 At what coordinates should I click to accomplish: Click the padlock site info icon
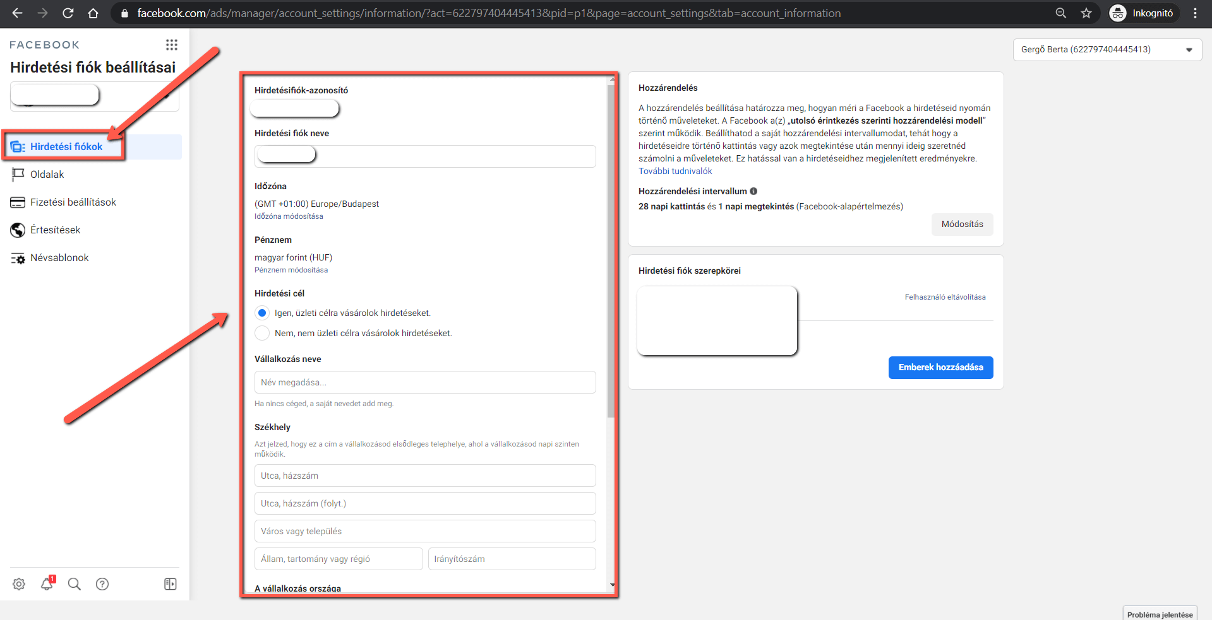click(x=124, y=13)
